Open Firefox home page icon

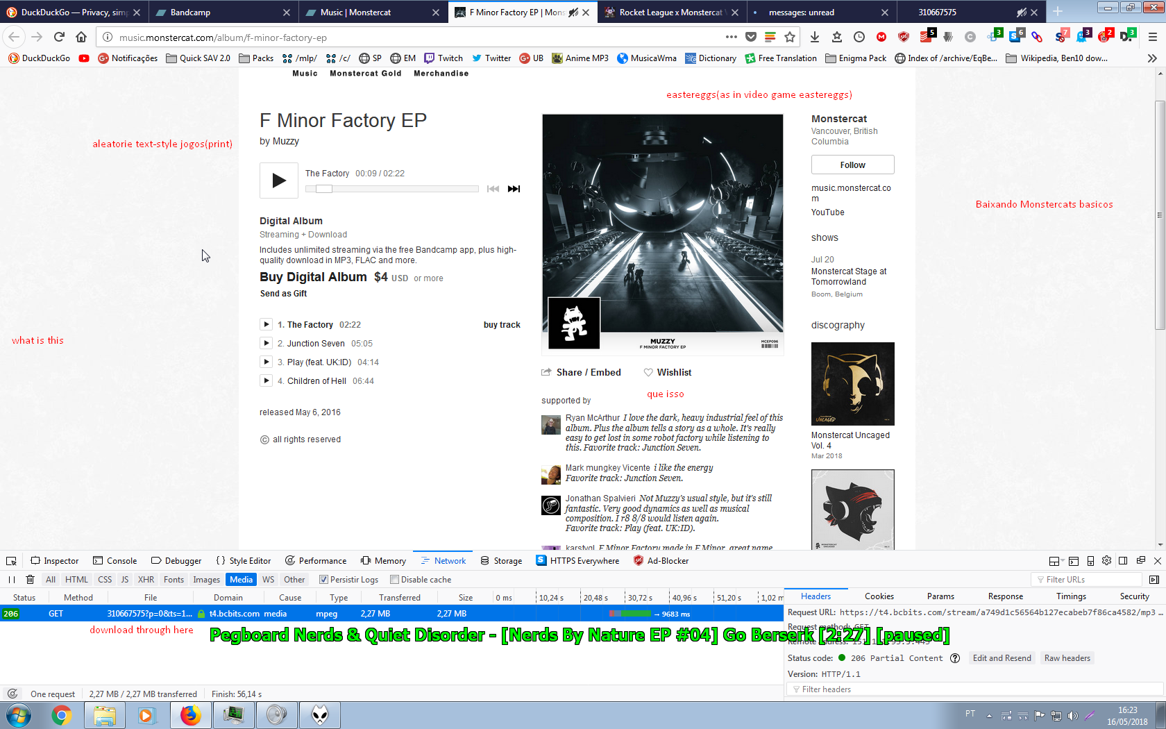tap(81, 37)
